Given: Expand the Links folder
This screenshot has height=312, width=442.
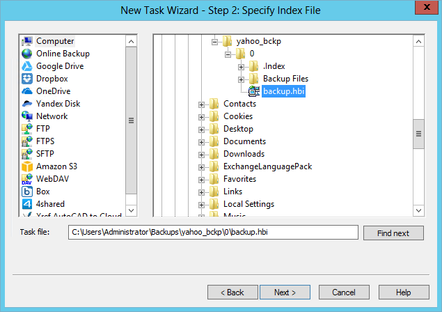Looking at the screenshot, I should (x=201, y=192).
